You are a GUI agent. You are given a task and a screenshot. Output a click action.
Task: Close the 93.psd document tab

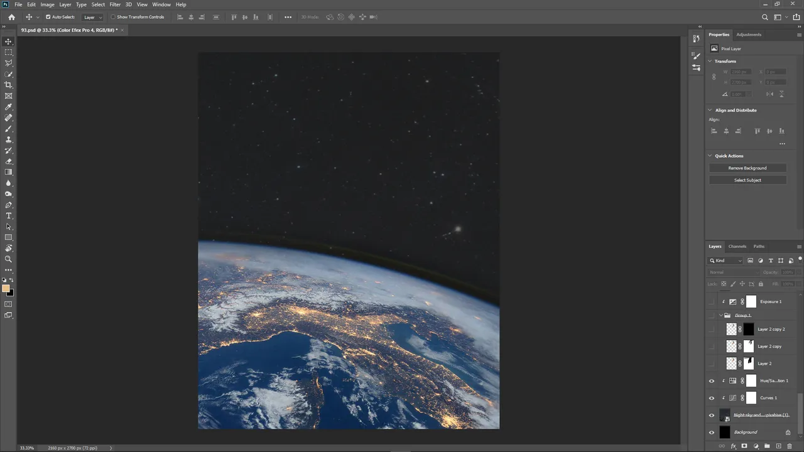click(x=122, y=30)
